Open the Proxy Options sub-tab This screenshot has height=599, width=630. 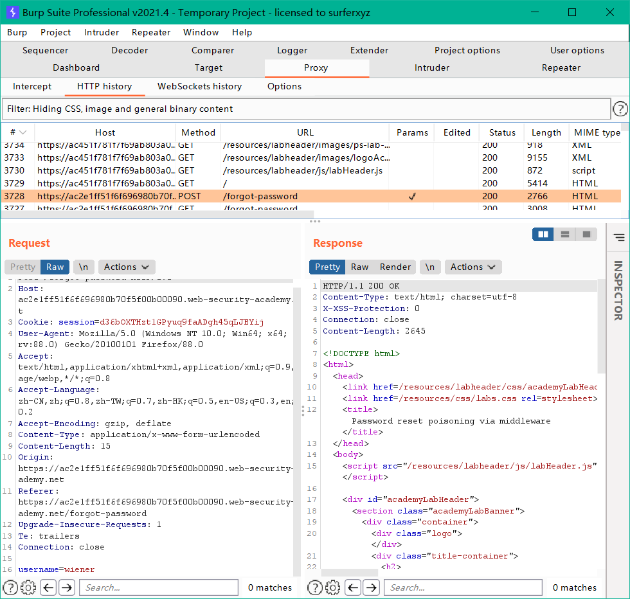point(284,86)
